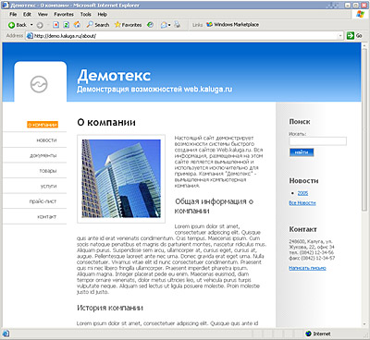This screenshot has width=370, height=340.
Task: Open the Help menu
Action: click(102, 14)
